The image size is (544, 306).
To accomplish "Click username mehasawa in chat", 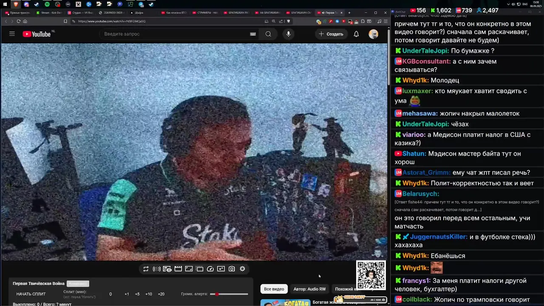I will pos(420,113).
